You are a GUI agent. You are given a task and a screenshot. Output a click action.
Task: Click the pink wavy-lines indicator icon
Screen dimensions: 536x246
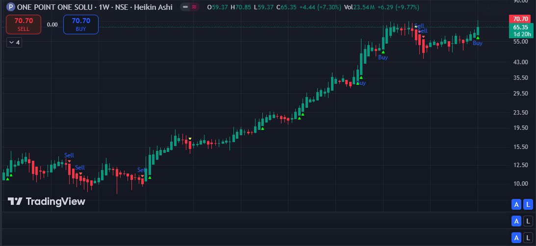[x=195, y=7]
